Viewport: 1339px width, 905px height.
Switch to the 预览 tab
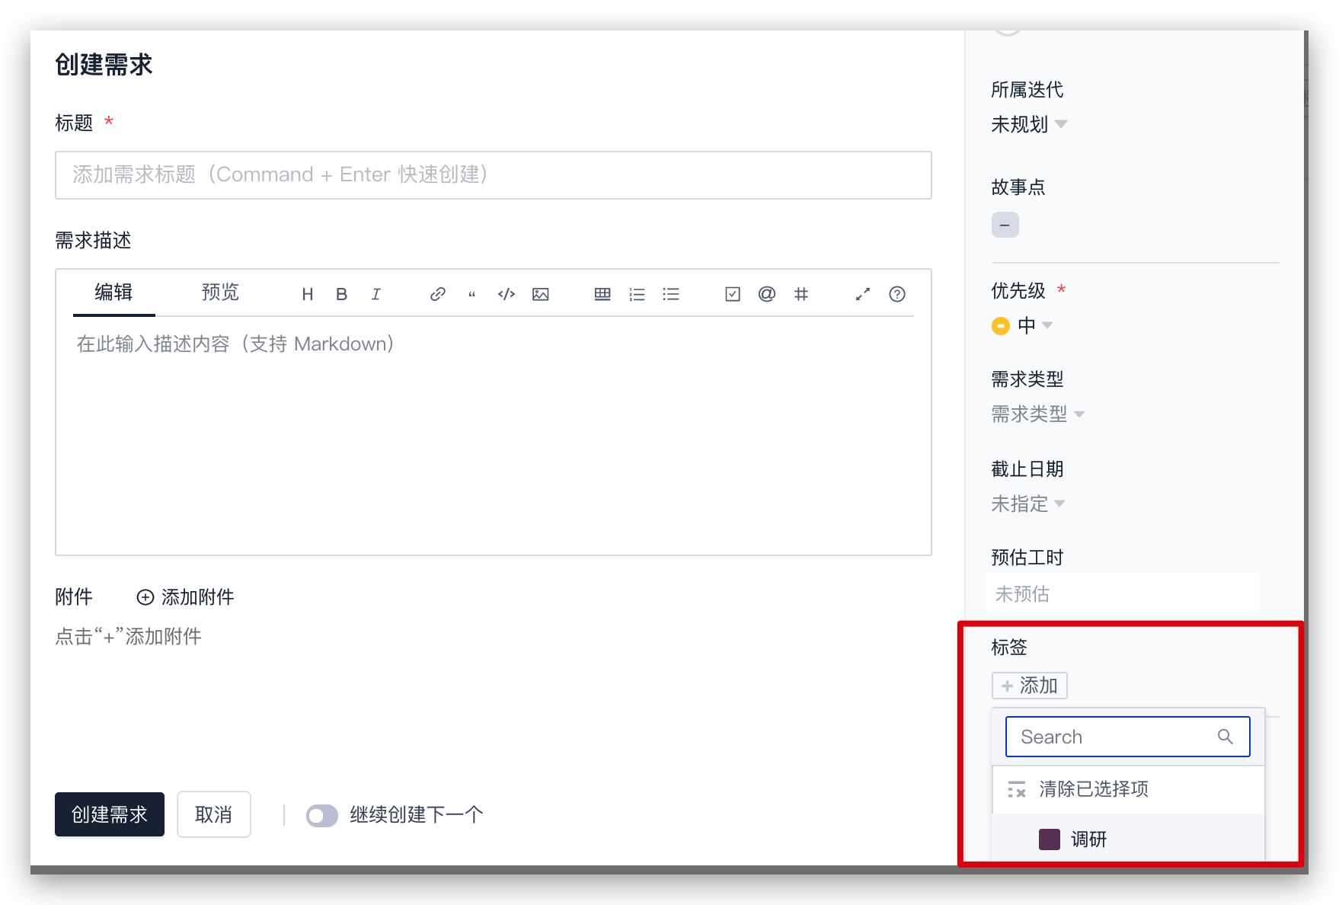tap(220, 293)
